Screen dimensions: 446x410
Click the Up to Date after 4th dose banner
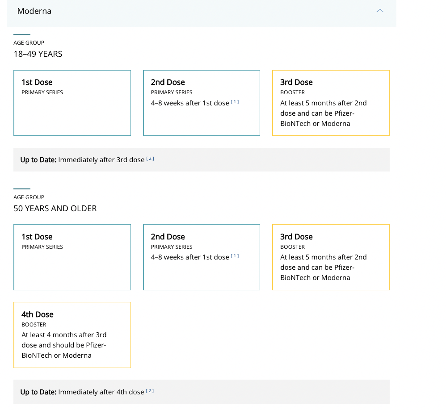[x=202, y=392]
